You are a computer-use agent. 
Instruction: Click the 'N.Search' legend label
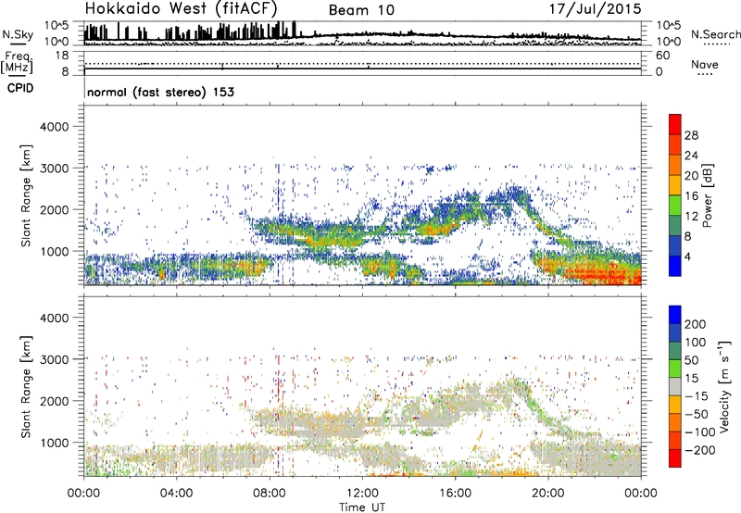click(x=715, y=34)
